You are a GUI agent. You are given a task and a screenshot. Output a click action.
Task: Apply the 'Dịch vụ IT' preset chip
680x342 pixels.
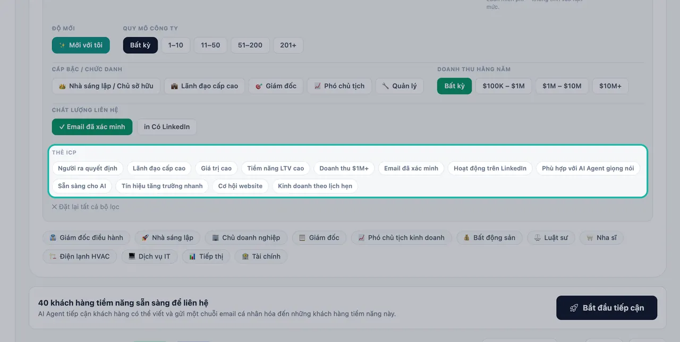point(149,256)
